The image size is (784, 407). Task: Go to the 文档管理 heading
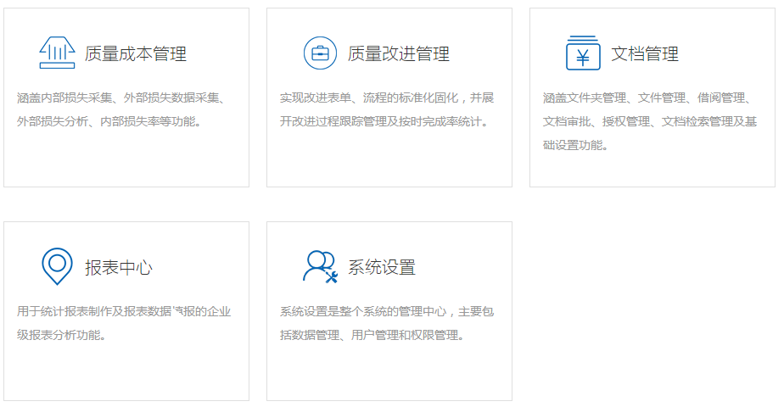645,54
